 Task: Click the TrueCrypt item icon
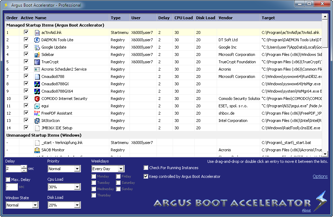[x=37, y=62]
